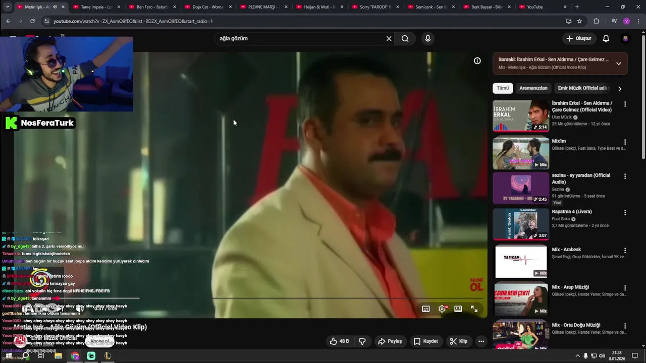Open options for Mix - Orta Doğu Müziği
The height and width of the screenshot is (363, 646).
coord(625,326)
